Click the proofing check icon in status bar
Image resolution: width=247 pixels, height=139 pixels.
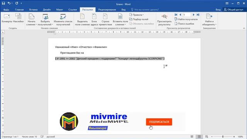coord(42,137)
